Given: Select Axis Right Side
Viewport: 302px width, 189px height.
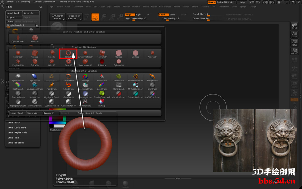Looking at the screenshot, I should (x=18, y=132).
